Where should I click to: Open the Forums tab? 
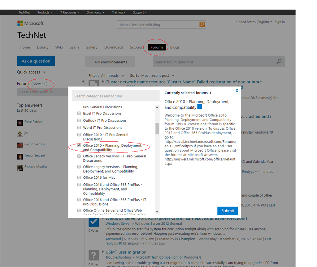pos(157,47)
